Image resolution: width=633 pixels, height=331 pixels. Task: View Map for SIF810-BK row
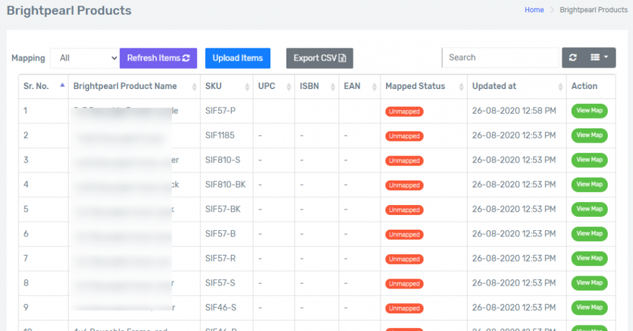[x=589, y=185]
